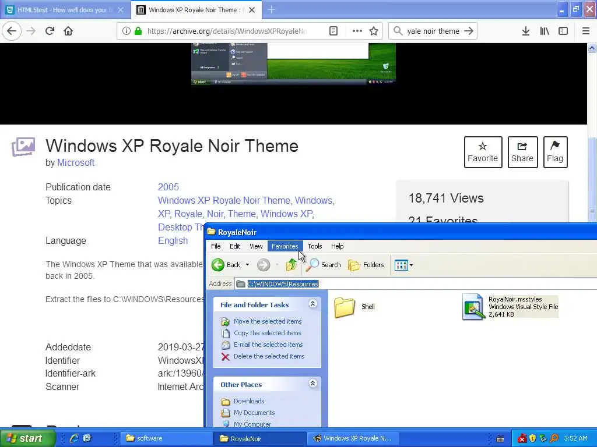Image resolution: width=597 pixels, height=447 pixels.
Task: Click the archive.org media type image icon
Action: coord(23,147)
